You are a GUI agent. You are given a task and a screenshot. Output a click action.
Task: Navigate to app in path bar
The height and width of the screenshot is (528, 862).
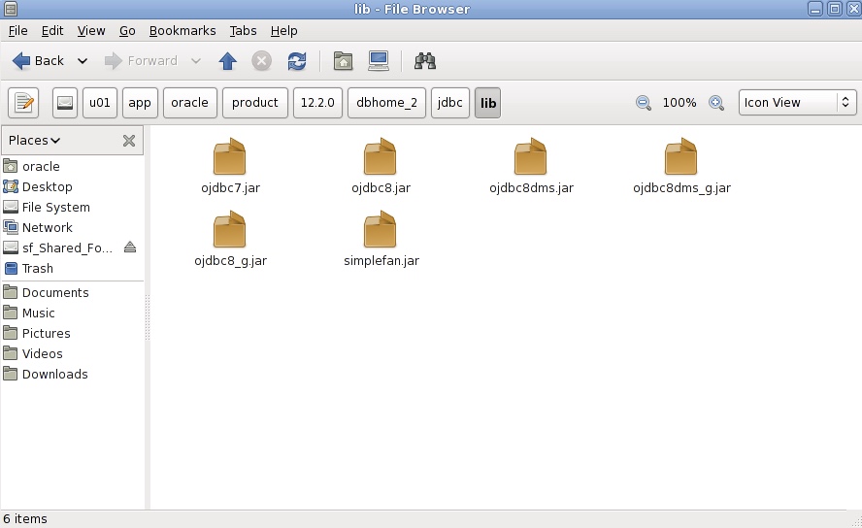click(140, 103)
